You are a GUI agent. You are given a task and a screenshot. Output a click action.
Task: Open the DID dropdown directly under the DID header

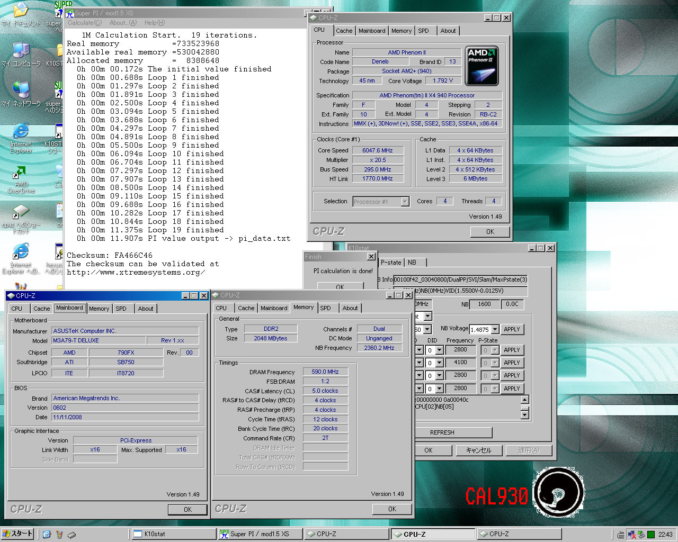pyautogui.click(x=439, y=350)
